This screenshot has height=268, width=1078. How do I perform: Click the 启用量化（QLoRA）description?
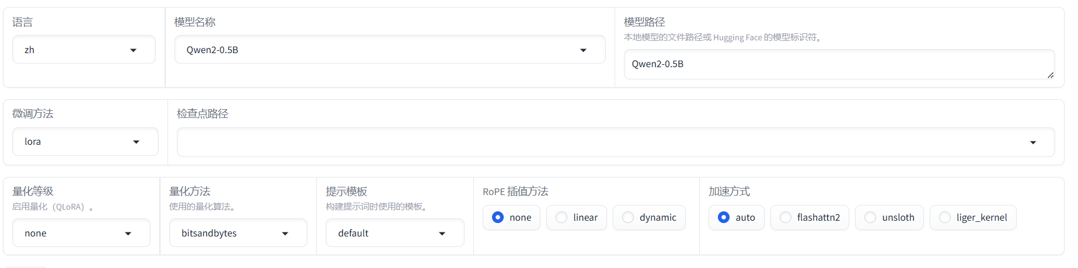[x=53, y=207]
